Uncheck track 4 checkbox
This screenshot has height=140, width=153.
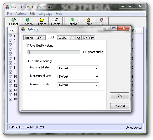[10, 49]
